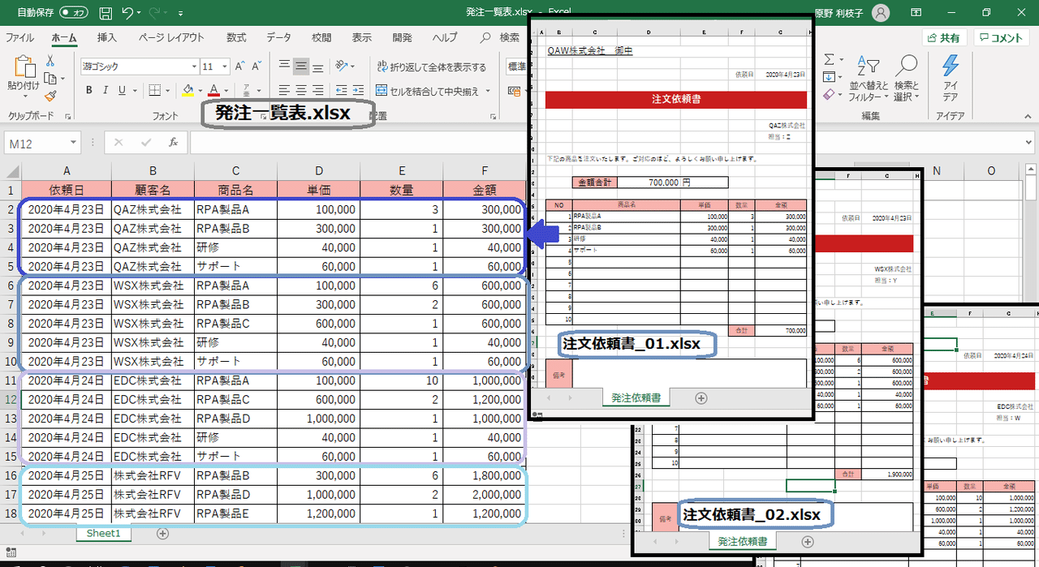The width and height of the screenshot is (1039, 567).
Task: Toggle the AutoSave (自動保存) switch
Action: pos(74,14)
